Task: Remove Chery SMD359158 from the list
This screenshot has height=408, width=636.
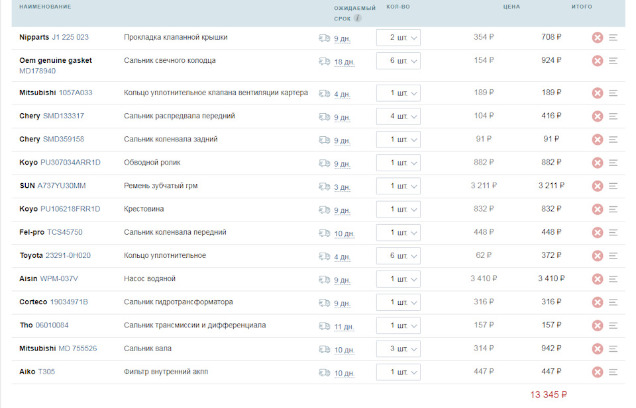Action: coord(597,140)
